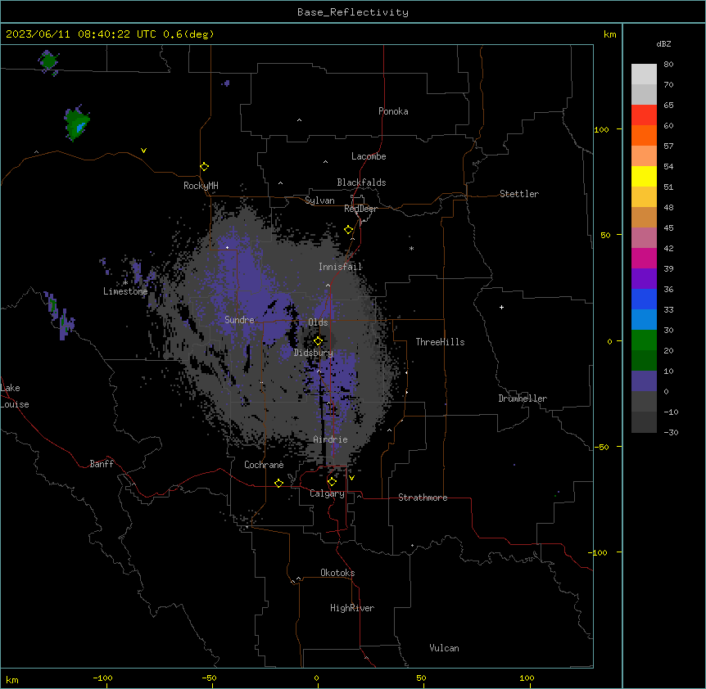Click the Airdrie city label
The width and height of the screenshot is (706, 689).
coord(331,439)
